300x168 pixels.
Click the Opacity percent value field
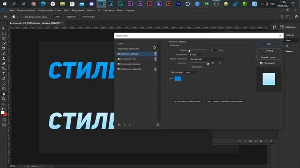[214, 63]
